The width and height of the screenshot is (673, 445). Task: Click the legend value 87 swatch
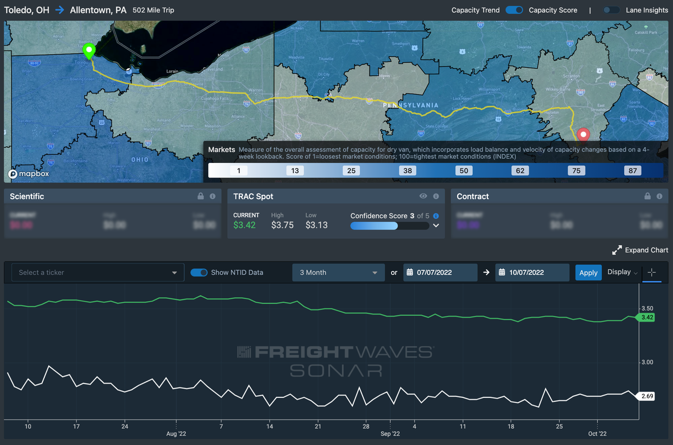click(633, 171)
